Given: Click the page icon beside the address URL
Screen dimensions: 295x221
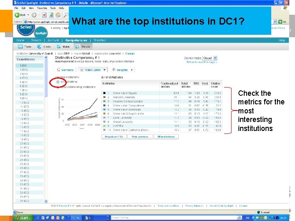Looking at the screenshot, I should [x=26, y=22].
